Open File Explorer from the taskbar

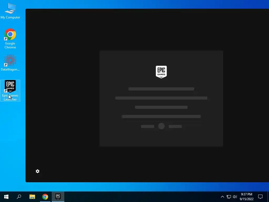pos(32,197)
